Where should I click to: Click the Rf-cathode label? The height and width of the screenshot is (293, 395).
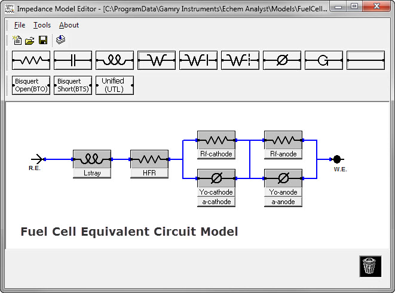point(216,154)
